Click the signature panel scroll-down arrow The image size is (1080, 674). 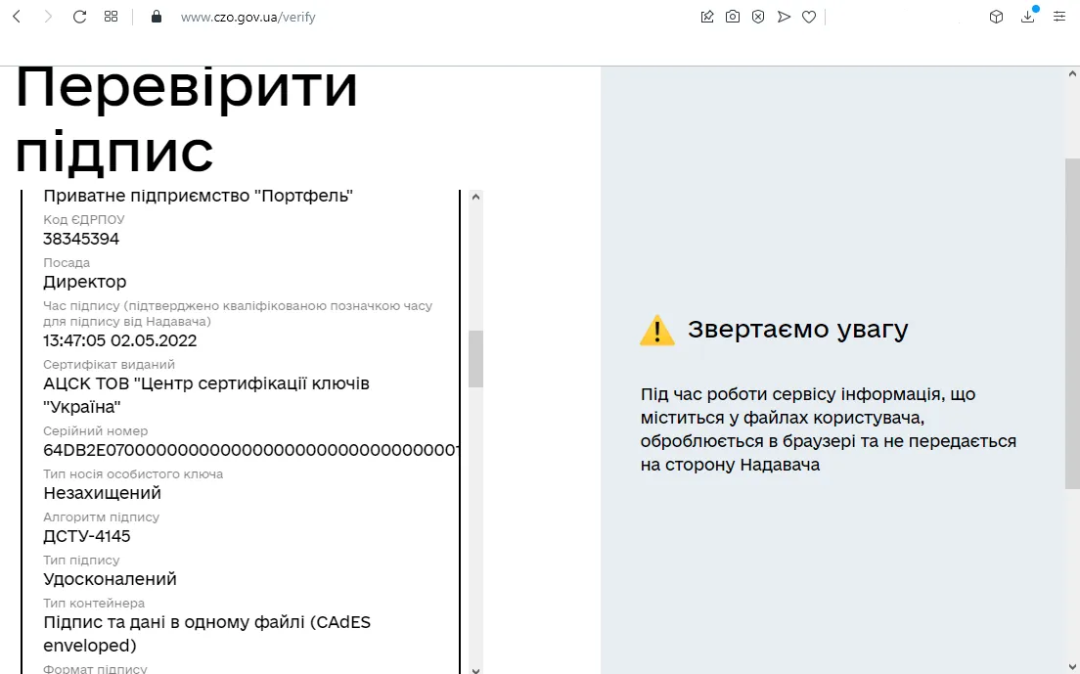pyautogui.click(x=475, y=668)
